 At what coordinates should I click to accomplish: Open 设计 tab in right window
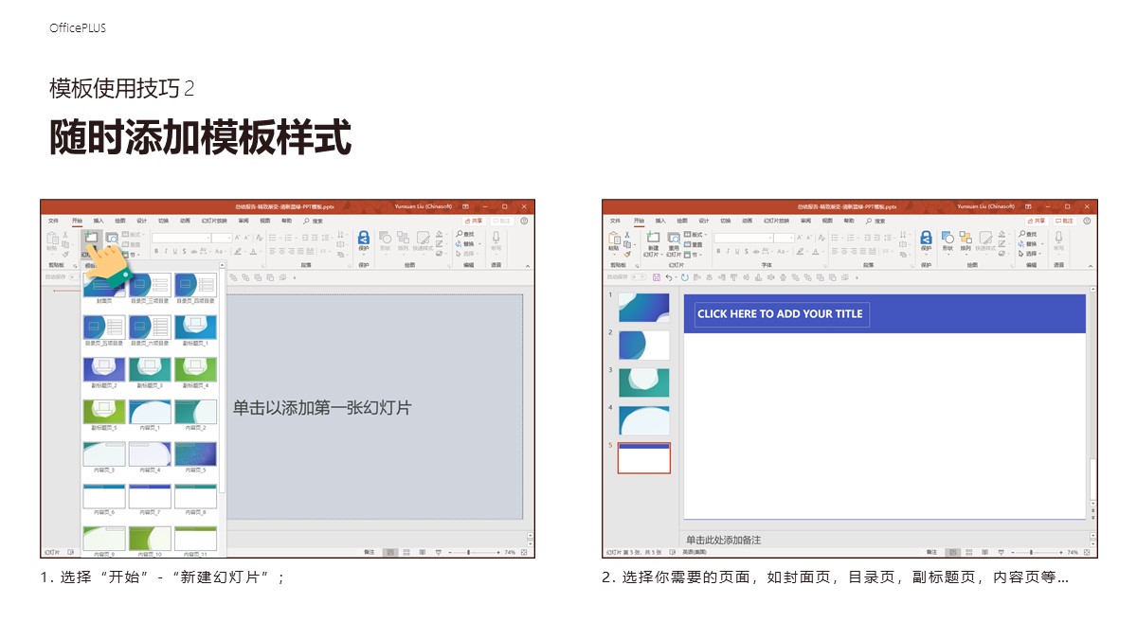(704, 221)
